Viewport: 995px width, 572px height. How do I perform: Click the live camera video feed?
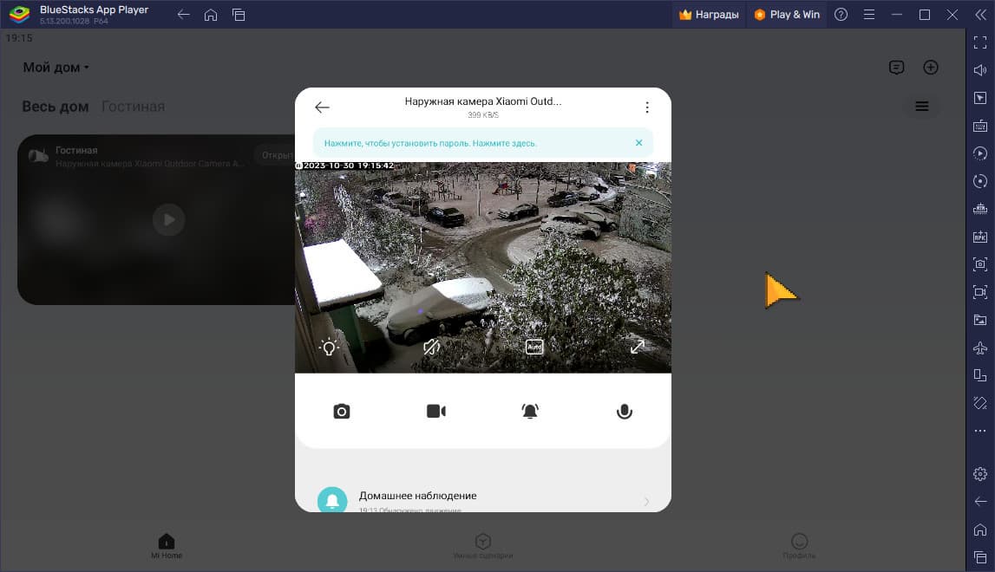click(483, 267)
